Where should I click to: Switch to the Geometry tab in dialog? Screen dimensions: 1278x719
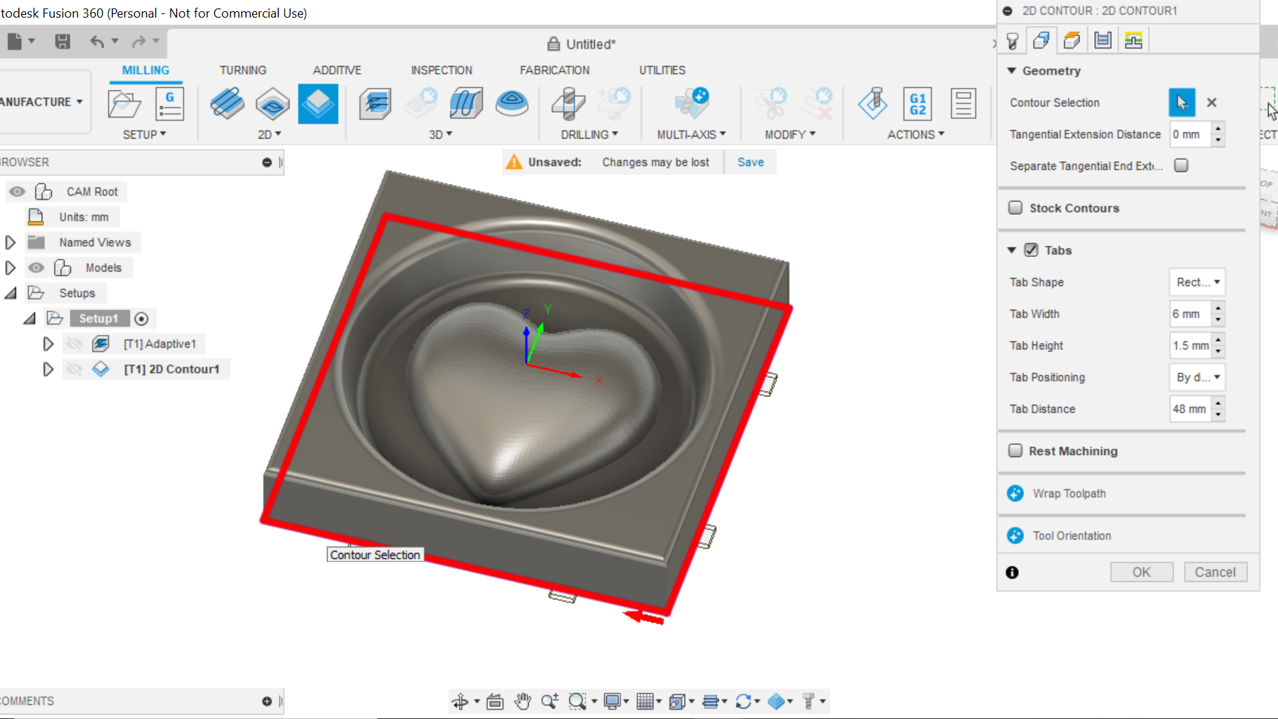(1041, 40)
